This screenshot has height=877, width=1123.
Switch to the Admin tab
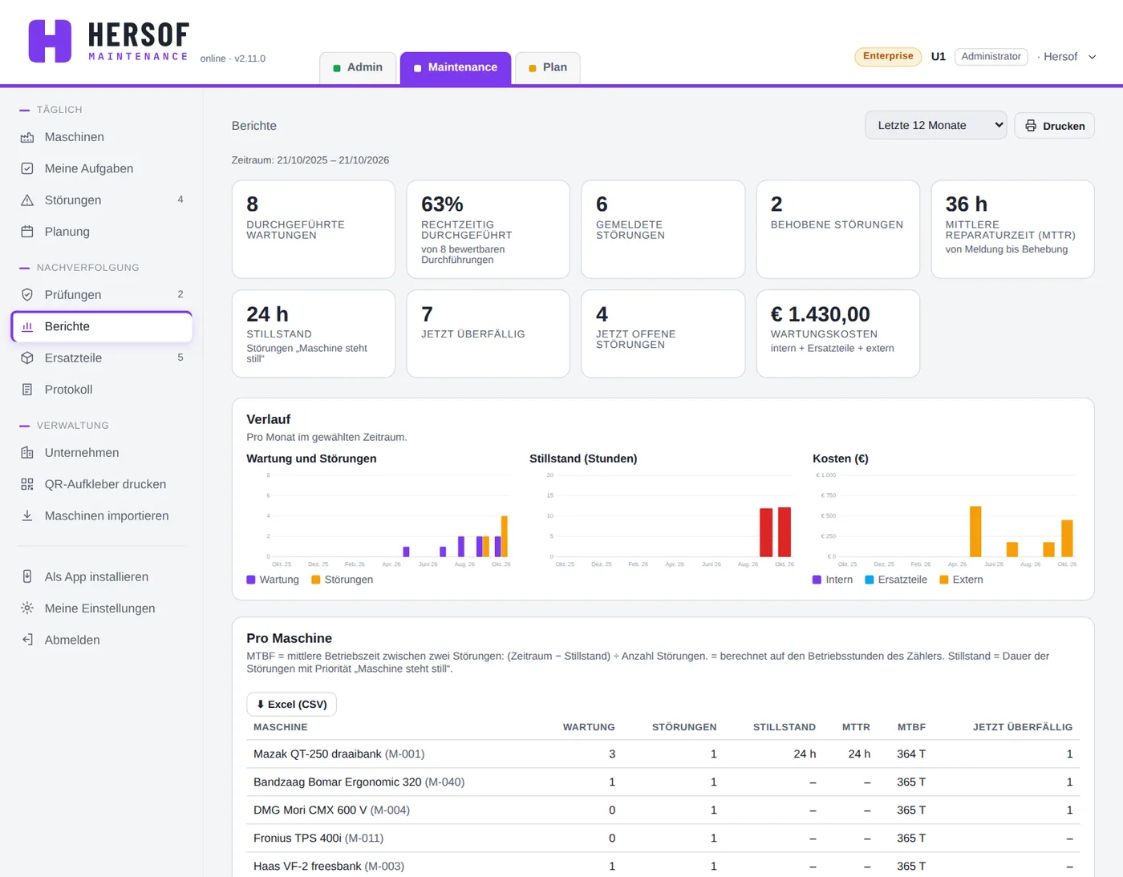tap(358, 67)
